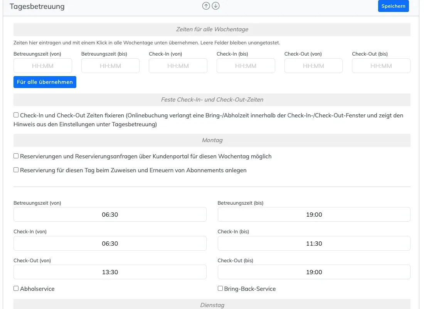Image resolution: width=424 pixels, height=309 pixels.
Task: Toggle the Abholservice checkbox
Action: click(x=16, y=289)
